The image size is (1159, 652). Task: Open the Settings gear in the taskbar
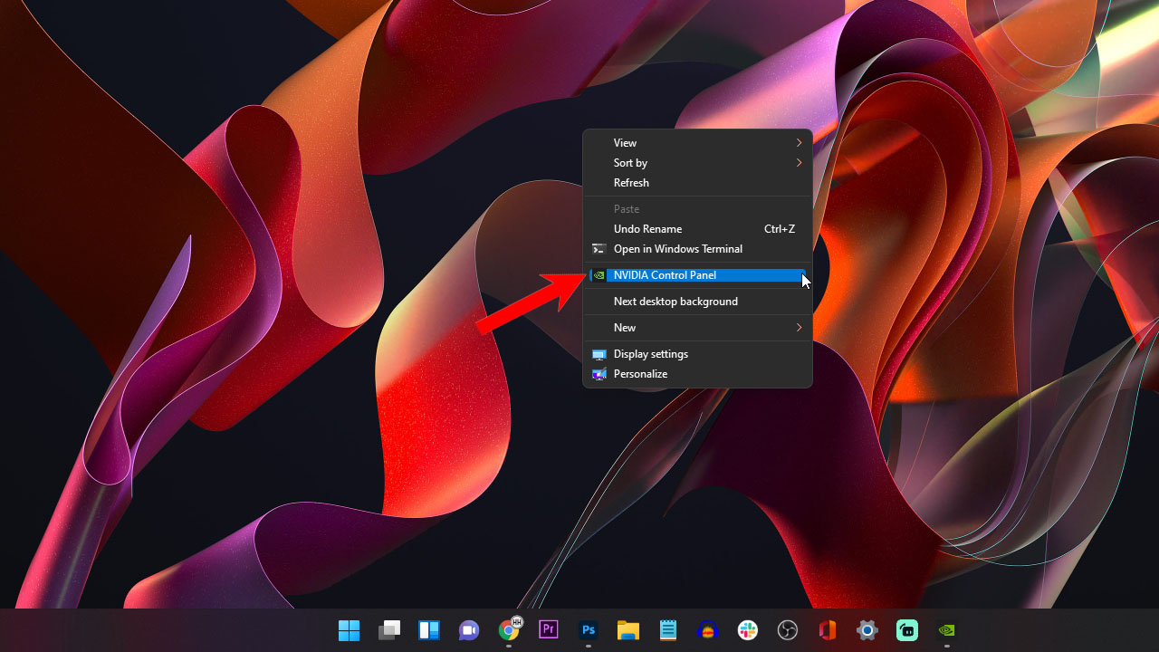pos(867,630)
